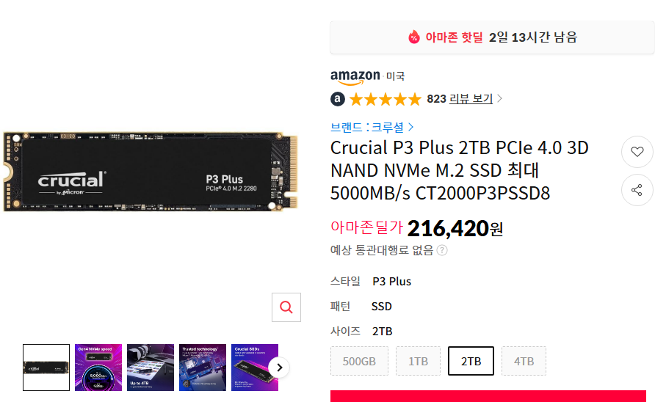Select the 'Up to 4TB' thumbnail
This screenshot has height=402, width=655.
pos(151,368)
